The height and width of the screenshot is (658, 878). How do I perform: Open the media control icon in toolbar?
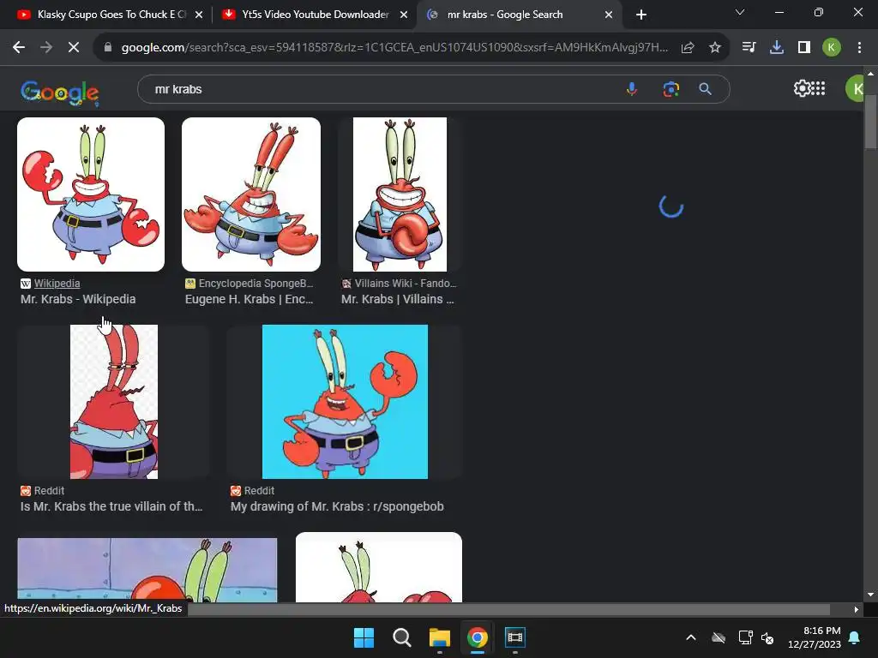point(749,48)
